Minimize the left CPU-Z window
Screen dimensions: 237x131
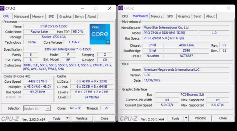tap(82, 8)
